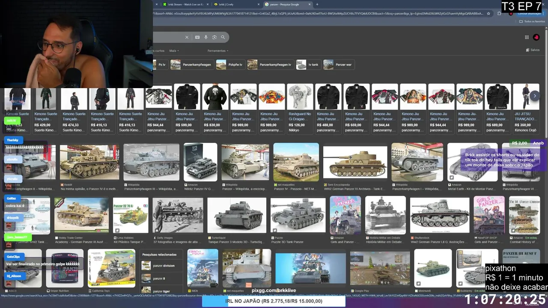Close the brkk Cinefy tab
This screenshot has height=308, width=548.
(x=259, y=4)
